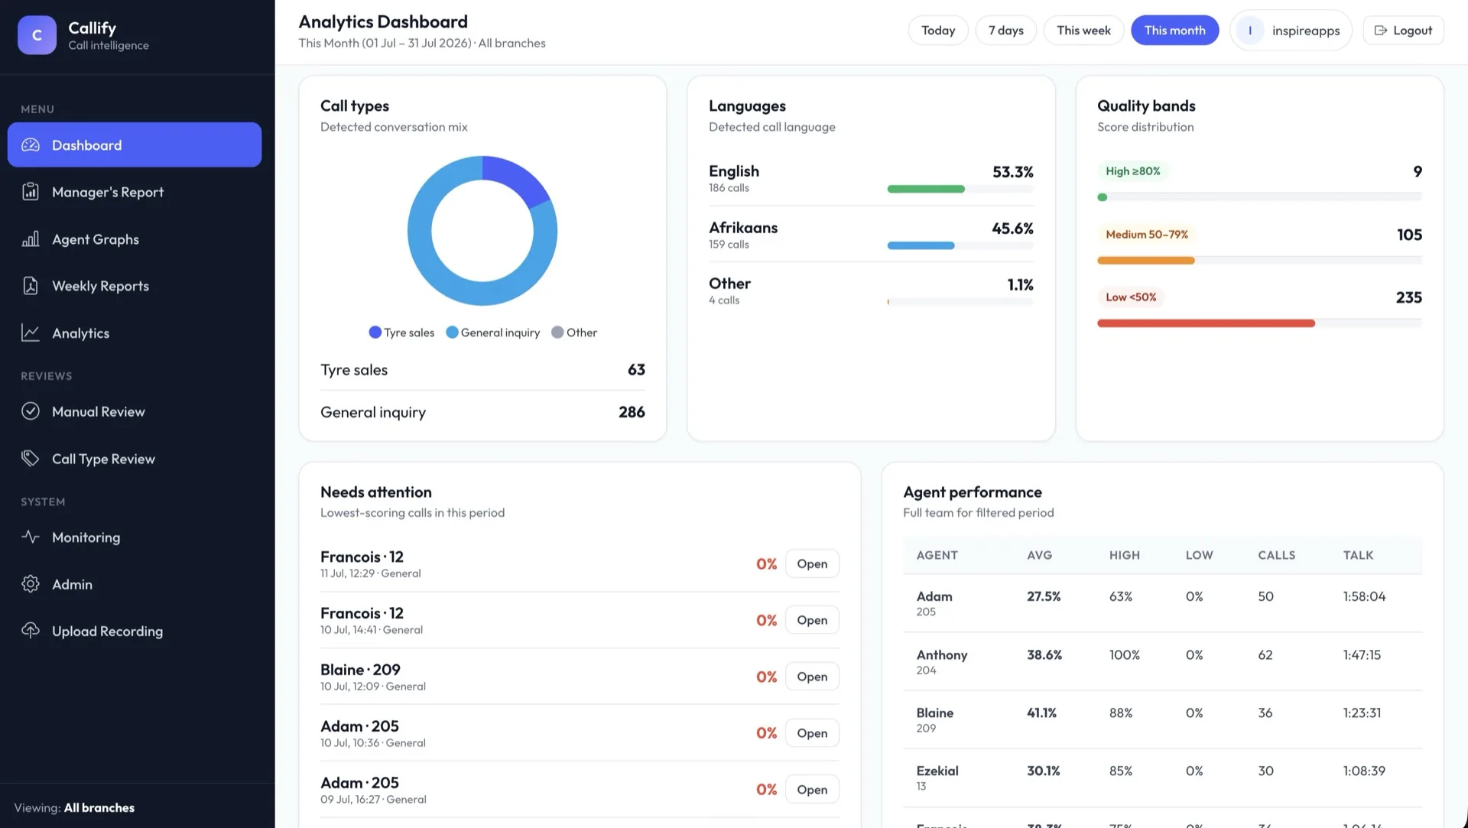Viewport: 1468px width, 828px height.
Task: Click the Call Type Review tag icon
Action: pos(31,459)
